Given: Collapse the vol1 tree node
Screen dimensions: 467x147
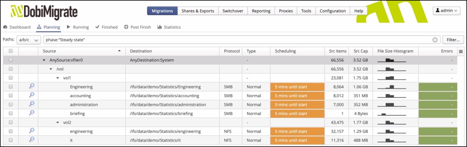Looking at the screenshot, I should [x=58, y=78].
